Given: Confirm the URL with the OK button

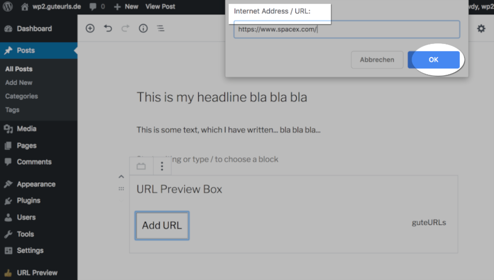Looking at the screenshot, I should click(x=433, y=60).
